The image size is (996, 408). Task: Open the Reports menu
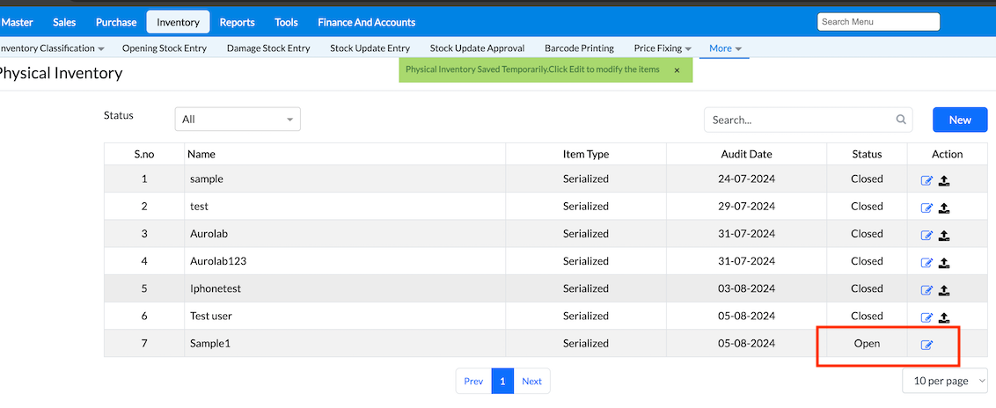tap(237, 22)
